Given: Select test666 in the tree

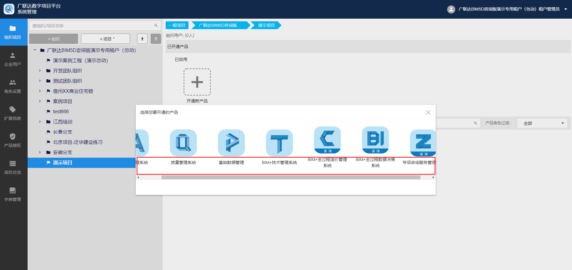Looking at the screenshot, I should tap(61, 111).
